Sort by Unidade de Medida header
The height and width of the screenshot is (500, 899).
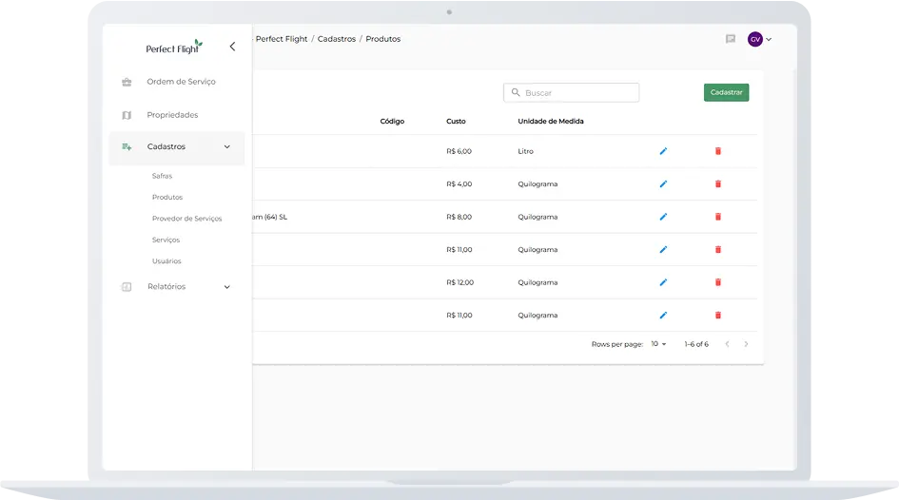coord(551,122)
